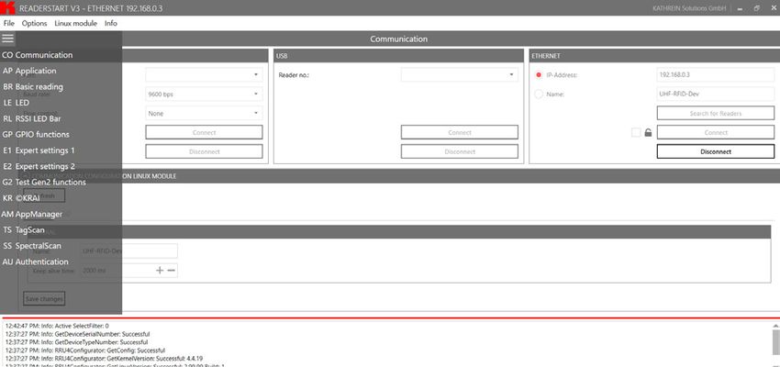Image resolution: width=780 pixels, height=367 pixels.
Task: Select the Name radio button
Action: (x=539, y=94)
